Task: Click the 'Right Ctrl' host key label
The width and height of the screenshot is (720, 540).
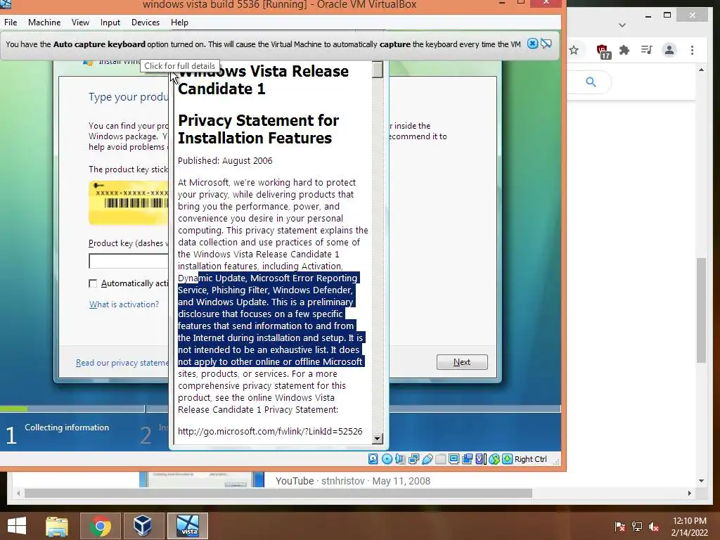Action: click(530, 459)
